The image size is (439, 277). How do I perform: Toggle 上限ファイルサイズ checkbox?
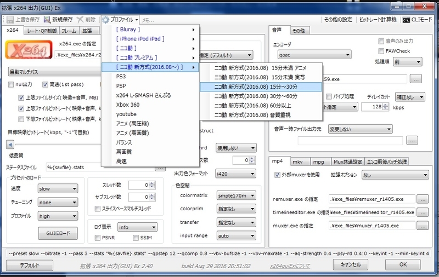point(21,98)
